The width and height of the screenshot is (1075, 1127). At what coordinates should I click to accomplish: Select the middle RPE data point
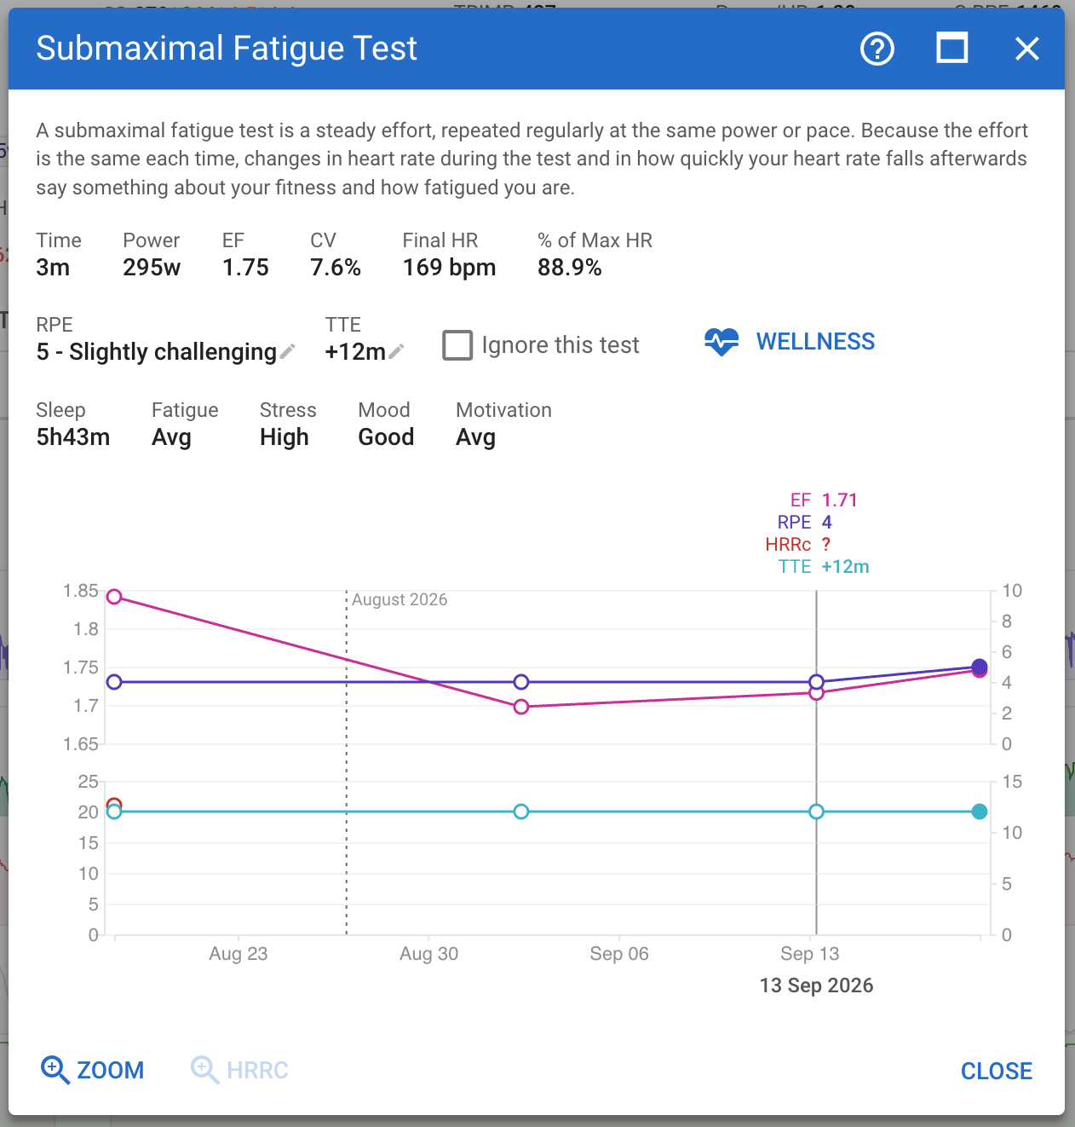521,682
